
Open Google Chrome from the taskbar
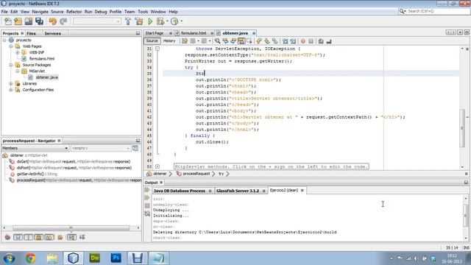30,258
